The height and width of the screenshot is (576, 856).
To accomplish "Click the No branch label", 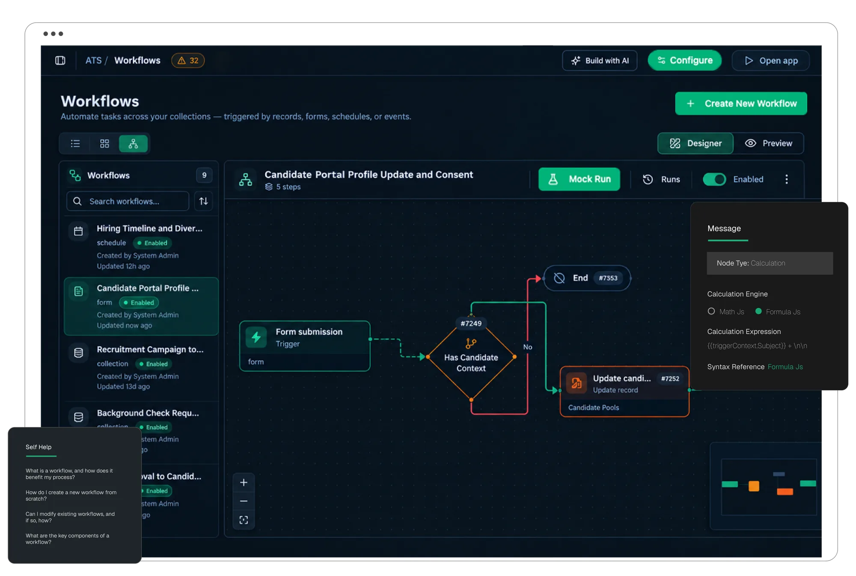I will point(527,347).
